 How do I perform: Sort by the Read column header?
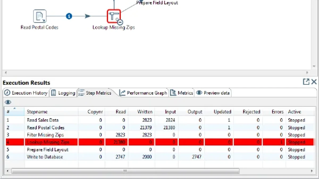117,112
